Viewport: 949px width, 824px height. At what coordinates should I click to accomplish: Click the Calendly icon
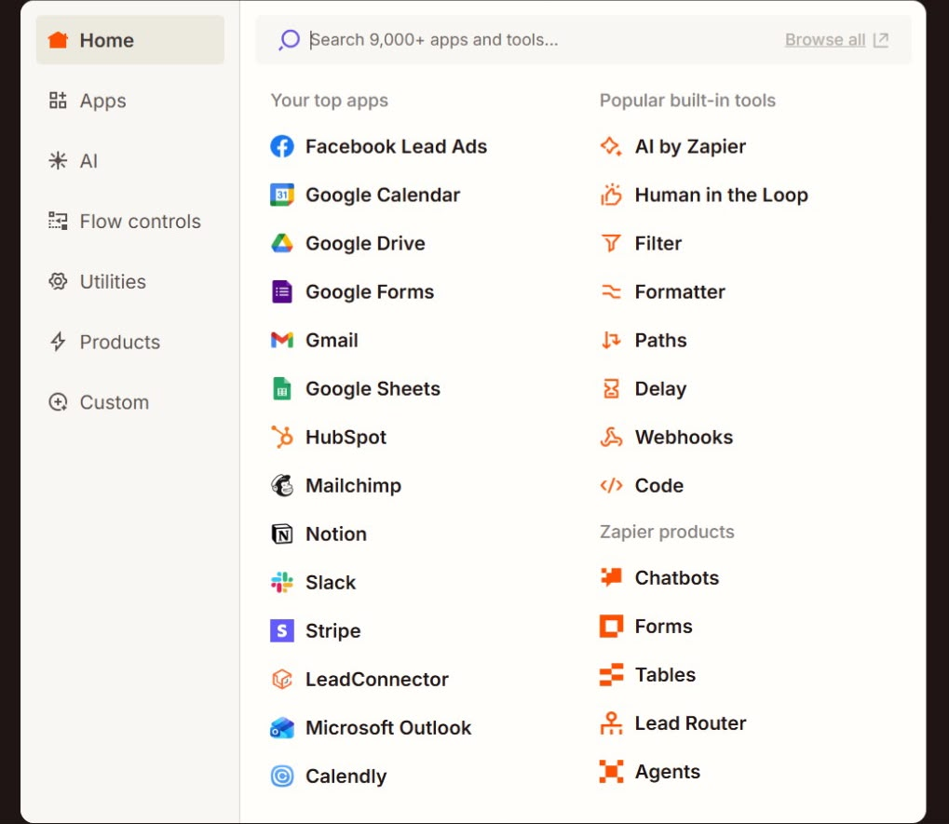pos(282,776)
